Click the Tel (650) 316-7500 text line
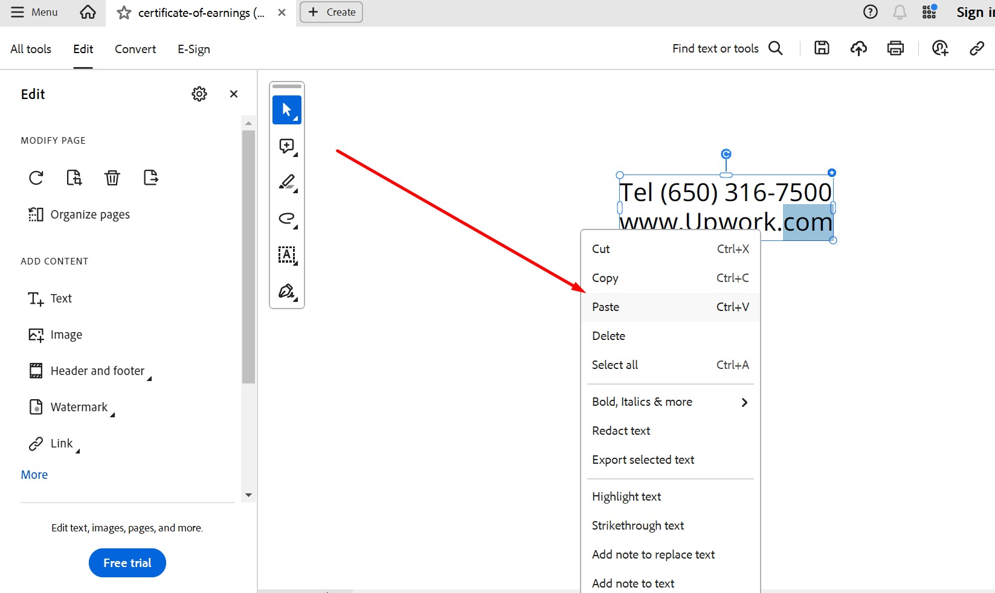The height and width of the screenshot is (593, 995). coord(726,193)
